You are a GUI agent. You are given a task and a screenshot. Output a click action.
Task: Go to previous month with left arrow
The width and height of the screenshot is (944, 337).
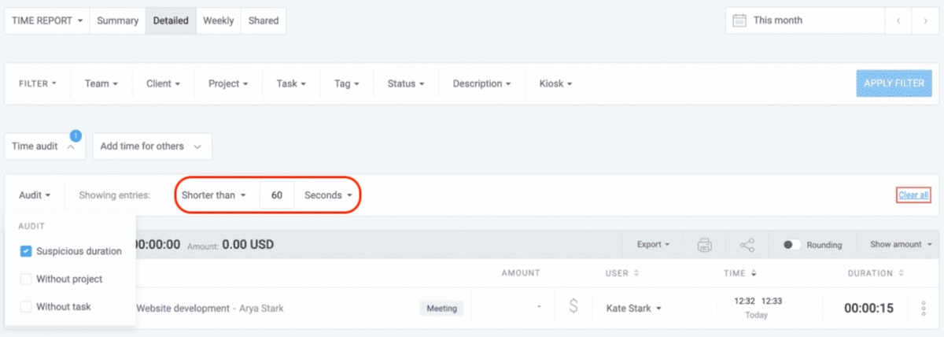pyautogui.click(x=898, y=20)
